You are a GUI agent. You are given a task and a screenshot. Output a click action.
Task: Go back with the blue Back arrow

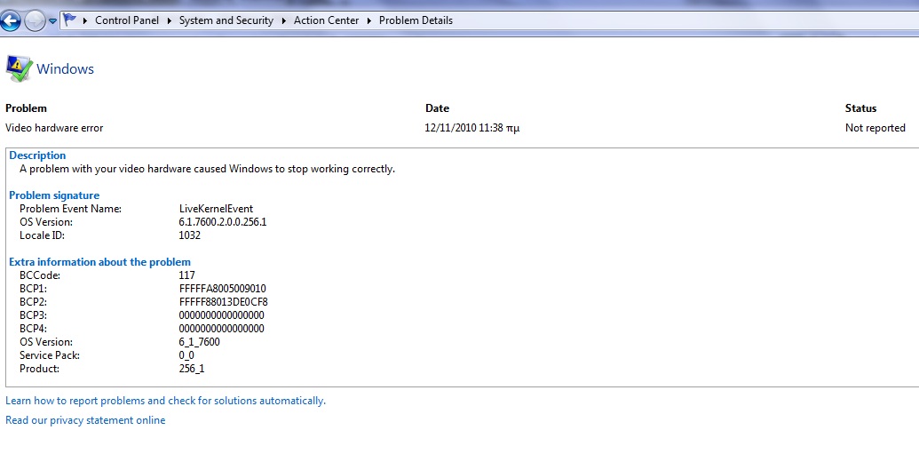point(11,20)
